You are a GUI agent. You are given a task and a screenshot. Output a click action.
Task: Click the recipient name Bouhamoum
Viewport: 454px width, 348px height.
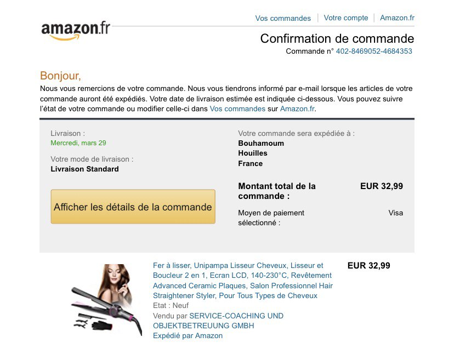tap(261, 143)
